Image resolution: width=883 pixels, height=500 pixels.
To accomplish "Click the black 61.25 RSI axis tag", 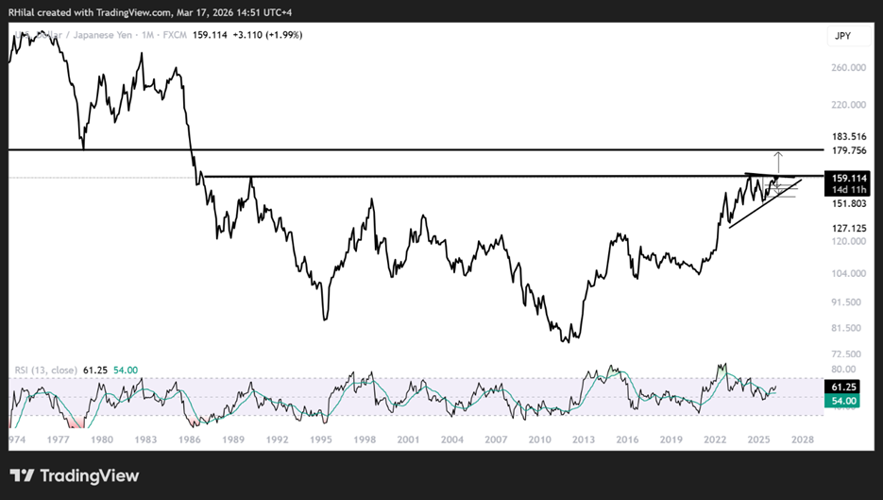I will coord(842,387).
